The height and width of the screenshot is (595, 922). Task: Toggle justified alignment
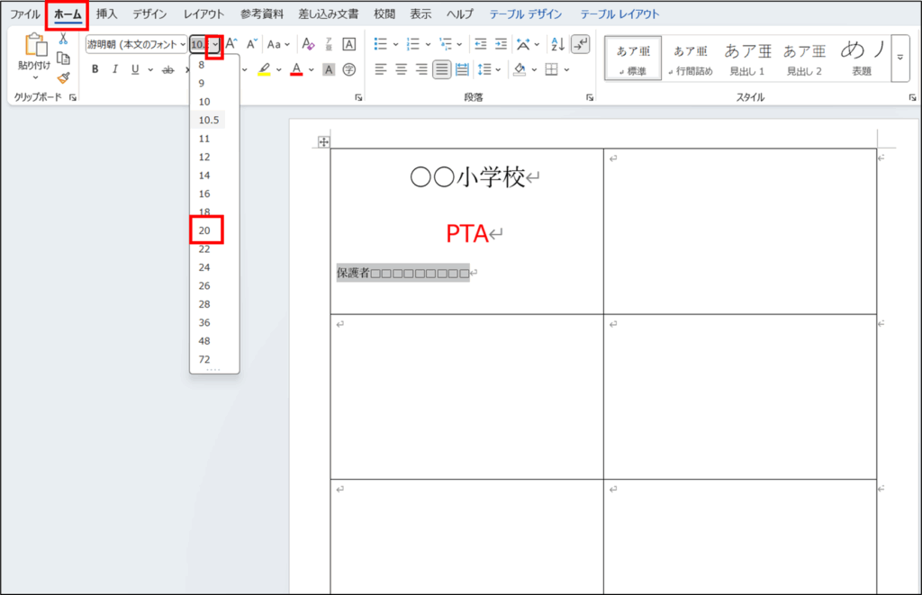pos(441,70)
